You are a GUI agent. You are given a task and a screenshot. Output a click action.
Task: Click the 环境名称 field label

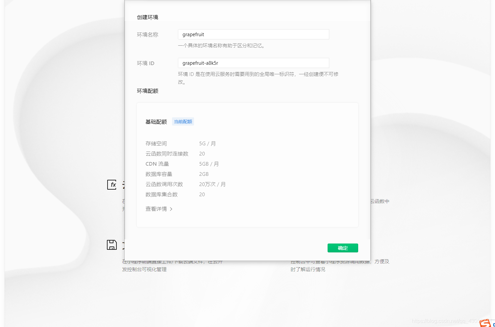point(148,35)
